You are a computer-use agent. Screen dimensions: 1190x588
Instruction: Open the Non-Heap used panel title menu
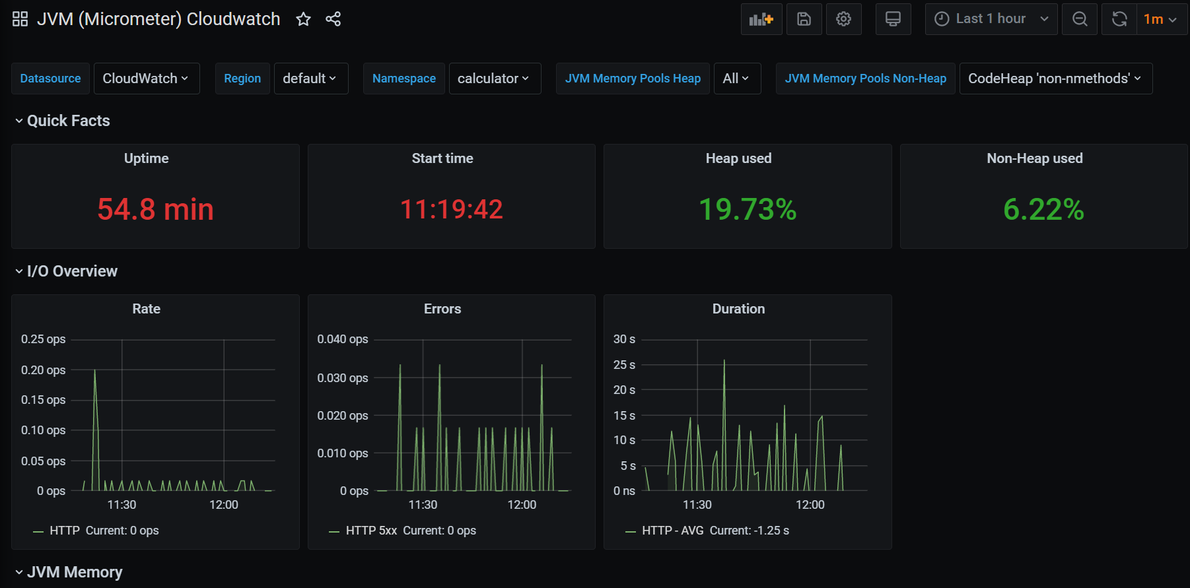point(1035,158)
